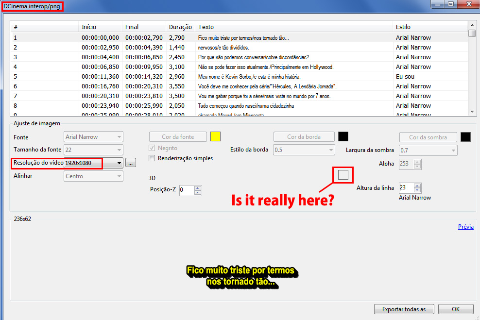Click the Cor da borda button

(x=304, y=136)
